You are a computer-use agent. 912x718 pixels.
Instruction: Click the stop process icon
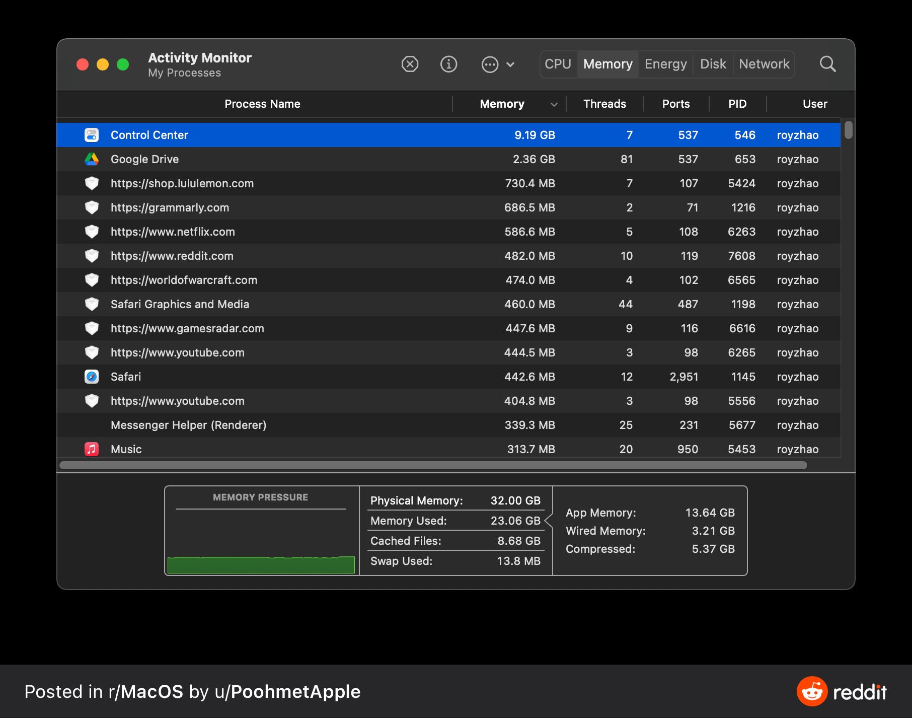[410, 64]
